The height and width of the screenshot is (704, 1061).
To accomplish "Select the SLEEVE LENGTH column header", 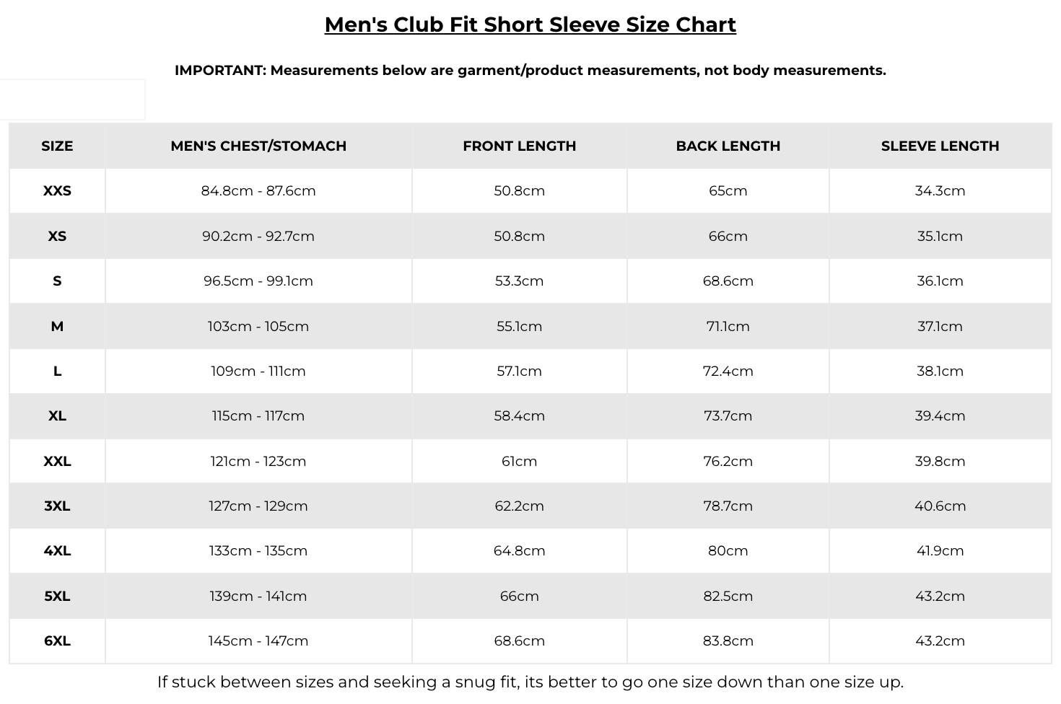I will pyautogui.click(x=940, y=146).
